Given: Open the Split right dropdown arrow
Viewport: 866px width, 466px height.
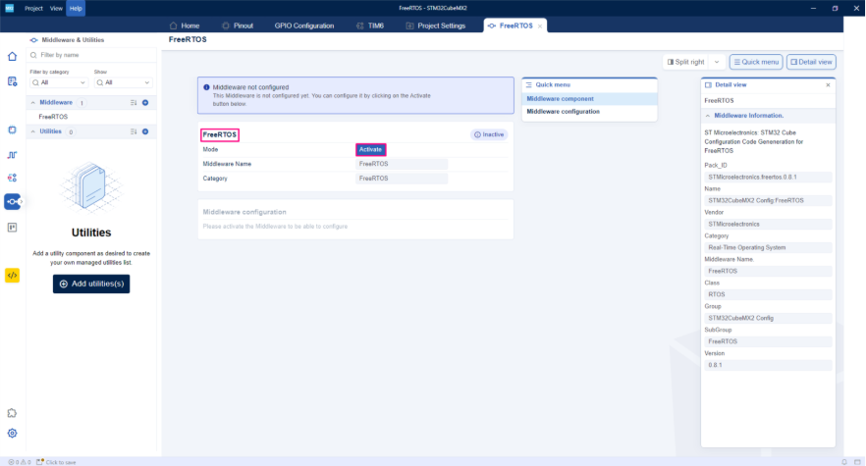Looking at the screenshot, I should tap(717, 62).
